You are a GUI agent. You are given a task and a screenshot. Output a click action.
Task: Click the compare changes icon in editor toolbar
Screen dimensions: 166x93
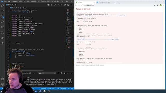(48, 5)
